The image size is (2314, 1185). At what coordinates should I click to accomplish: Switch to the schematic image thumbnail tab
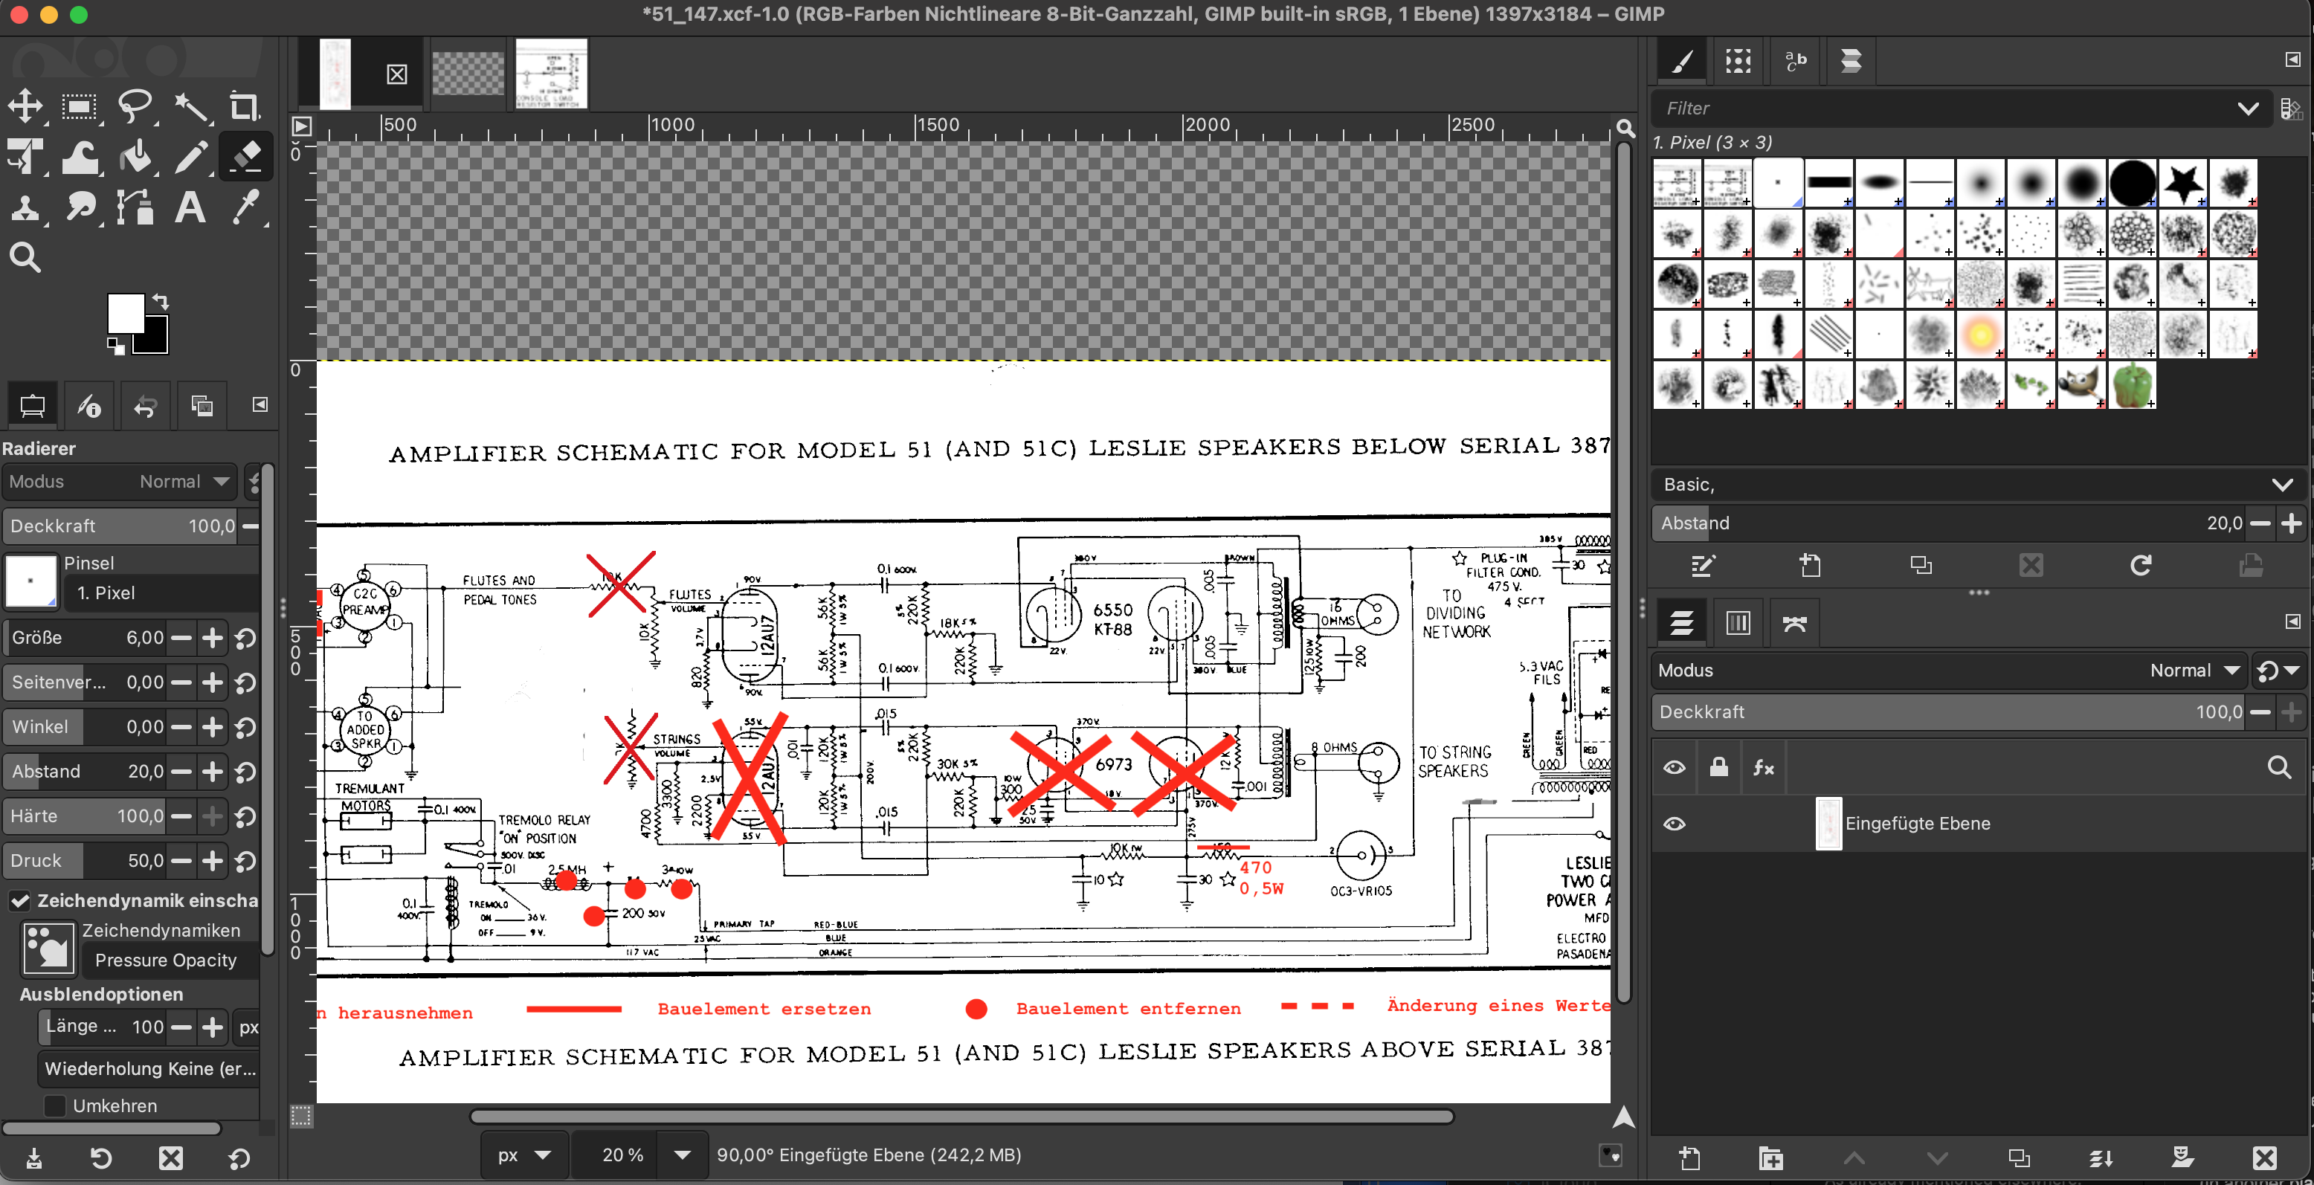(551, 74)
